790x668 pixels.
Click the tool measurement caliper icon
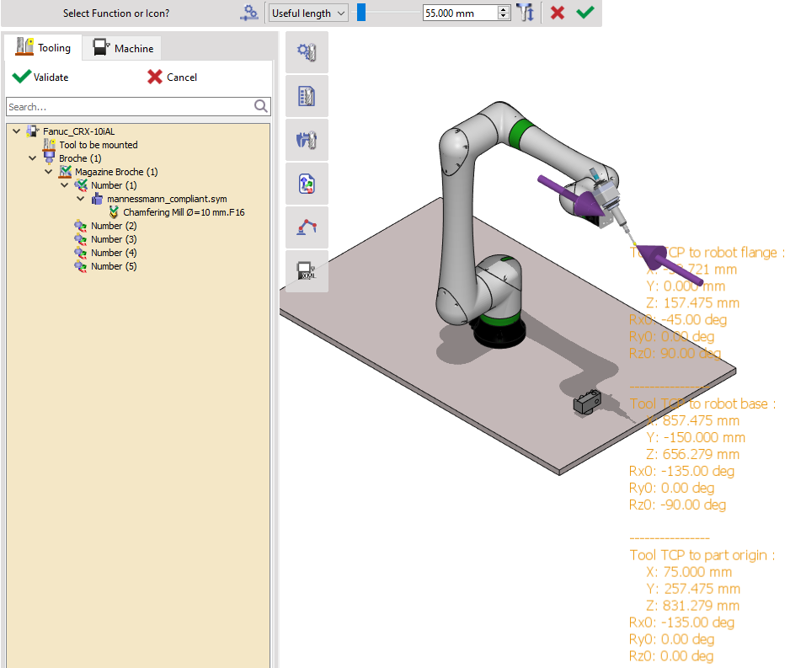point(307,140)
